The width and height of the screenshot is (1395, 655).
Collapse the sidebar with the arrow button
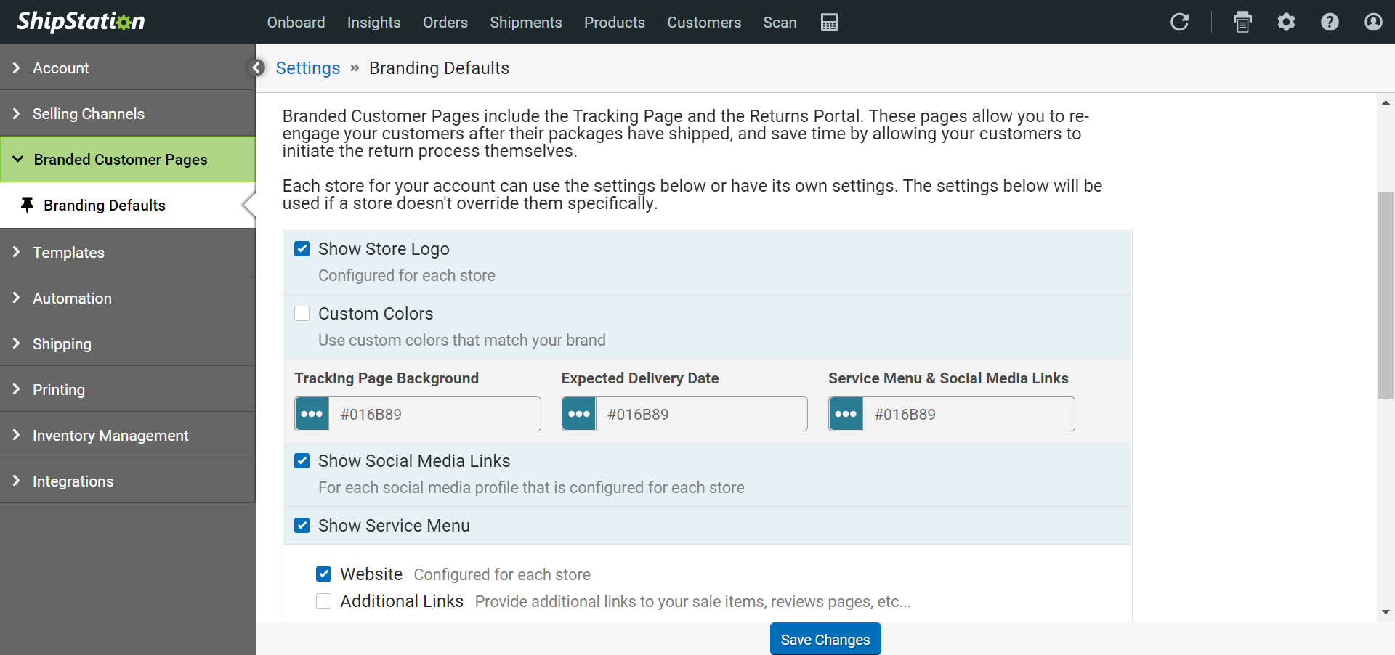[256, 68]
